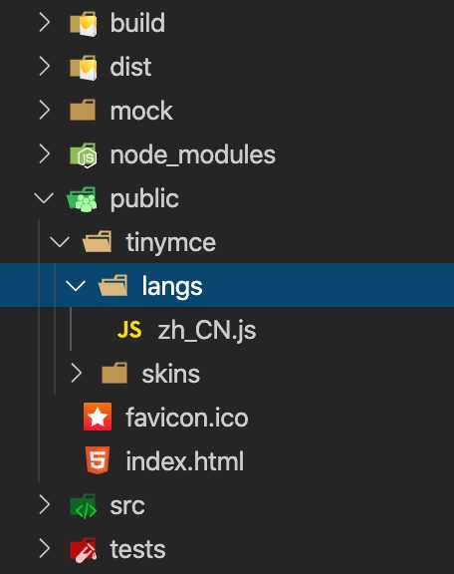Open the index.html file
This screenshot has width=454, height=574.
click(x=185, y=460)
